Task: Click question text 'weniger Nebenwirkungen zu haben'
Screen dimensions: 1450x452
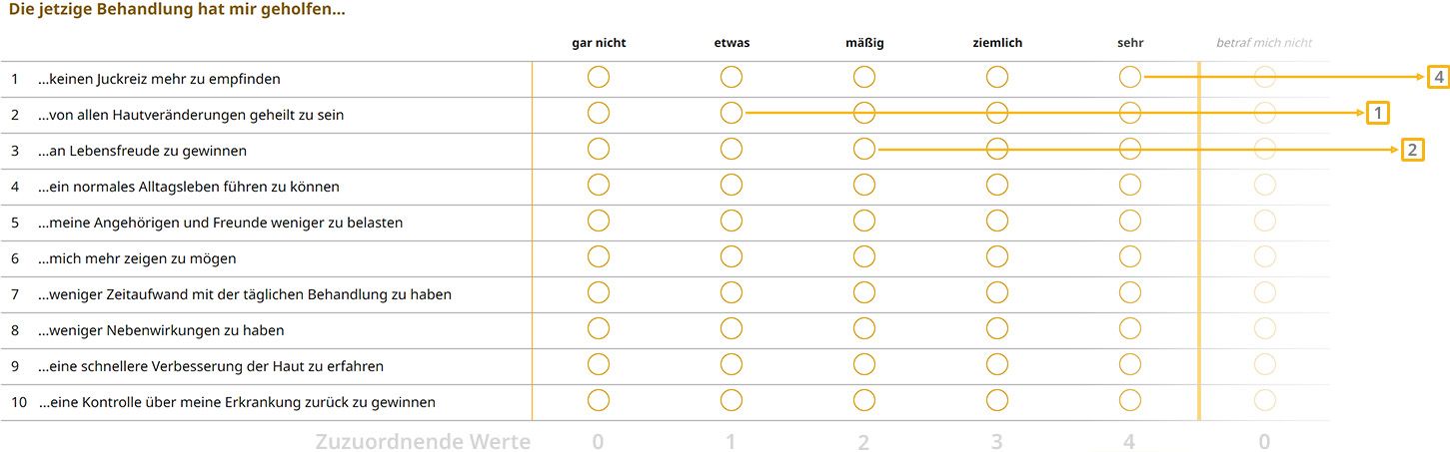Action: coord(161,330)
